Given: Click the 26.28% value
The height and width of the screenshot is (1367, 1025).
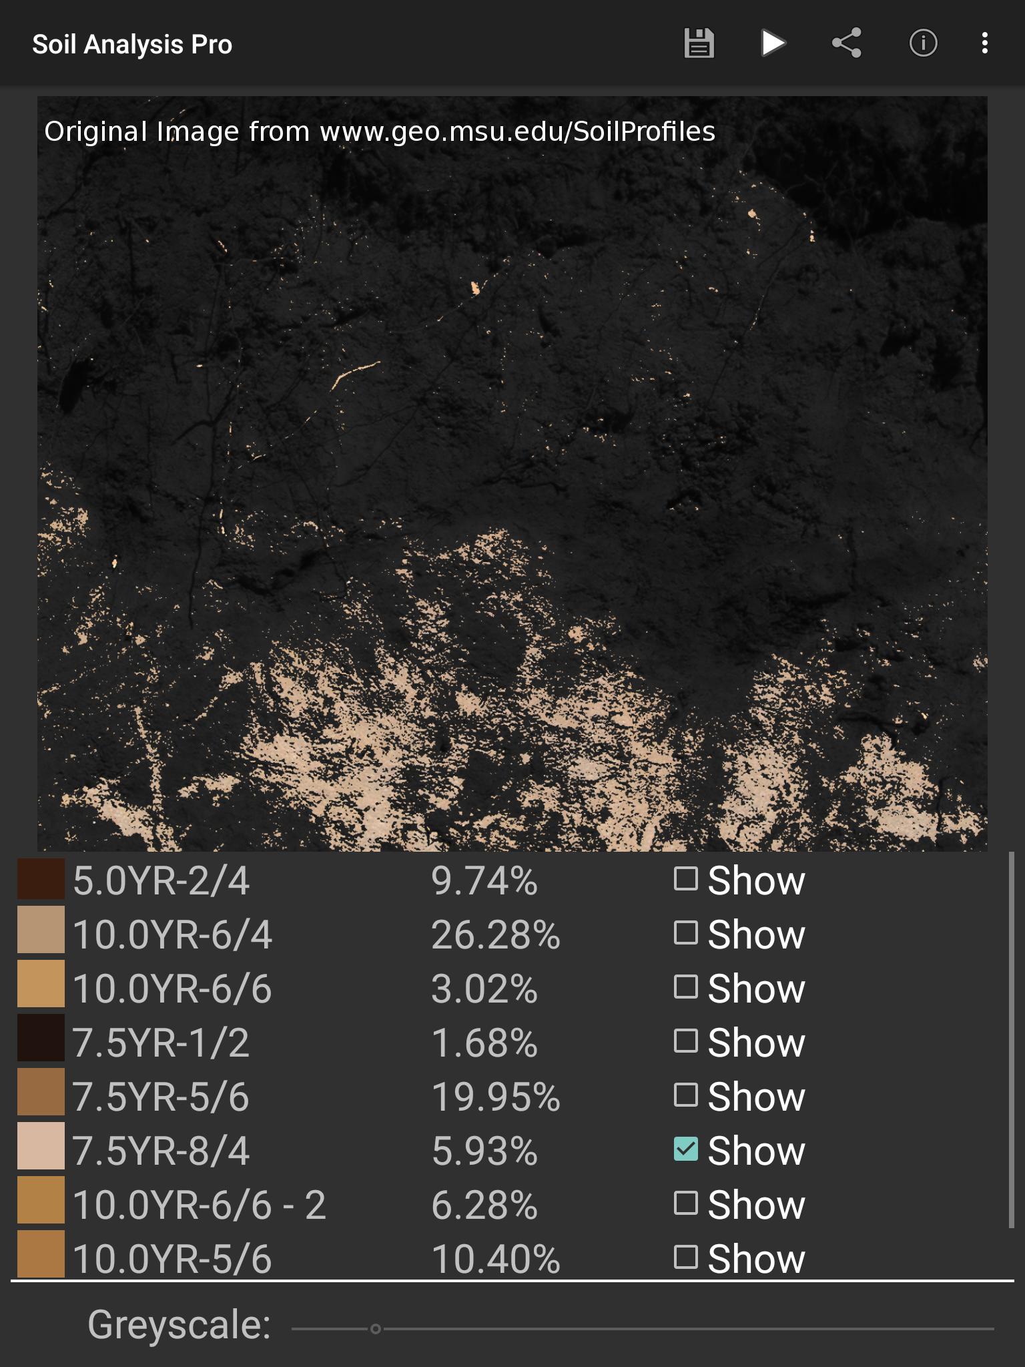Looking at the screenshot, I should [496, 934].
